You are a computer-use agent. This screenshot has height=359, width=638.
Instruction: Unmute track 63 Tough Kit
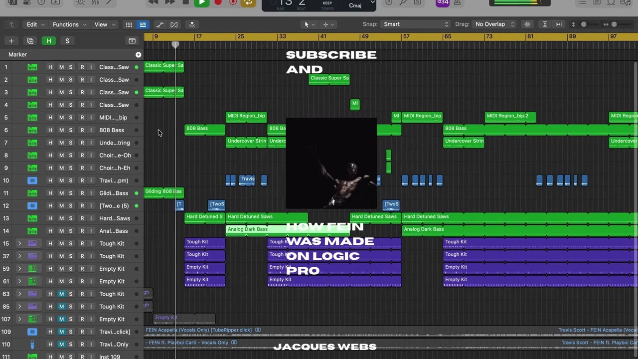(x=61, y=294)
